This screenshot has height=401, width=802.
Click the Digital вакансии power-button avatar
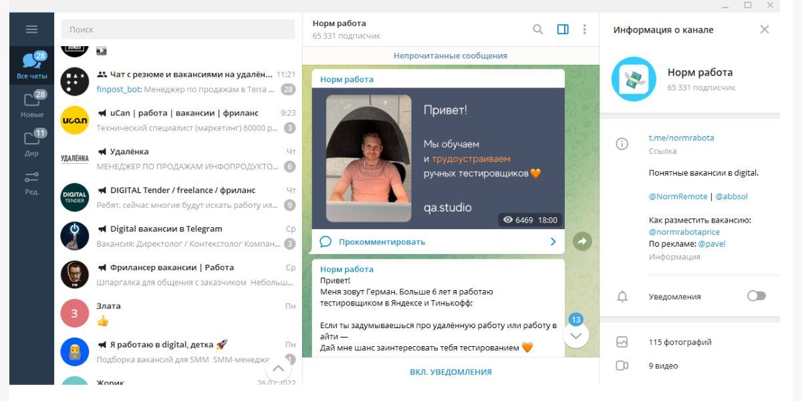75,236
